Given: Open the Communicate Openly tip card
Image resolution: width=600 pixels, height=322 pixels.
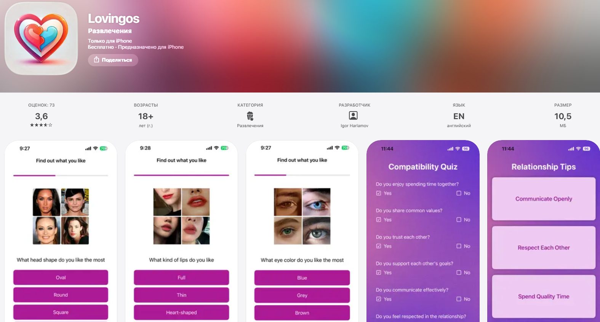Looking at the screenshot, I should 544,199.
